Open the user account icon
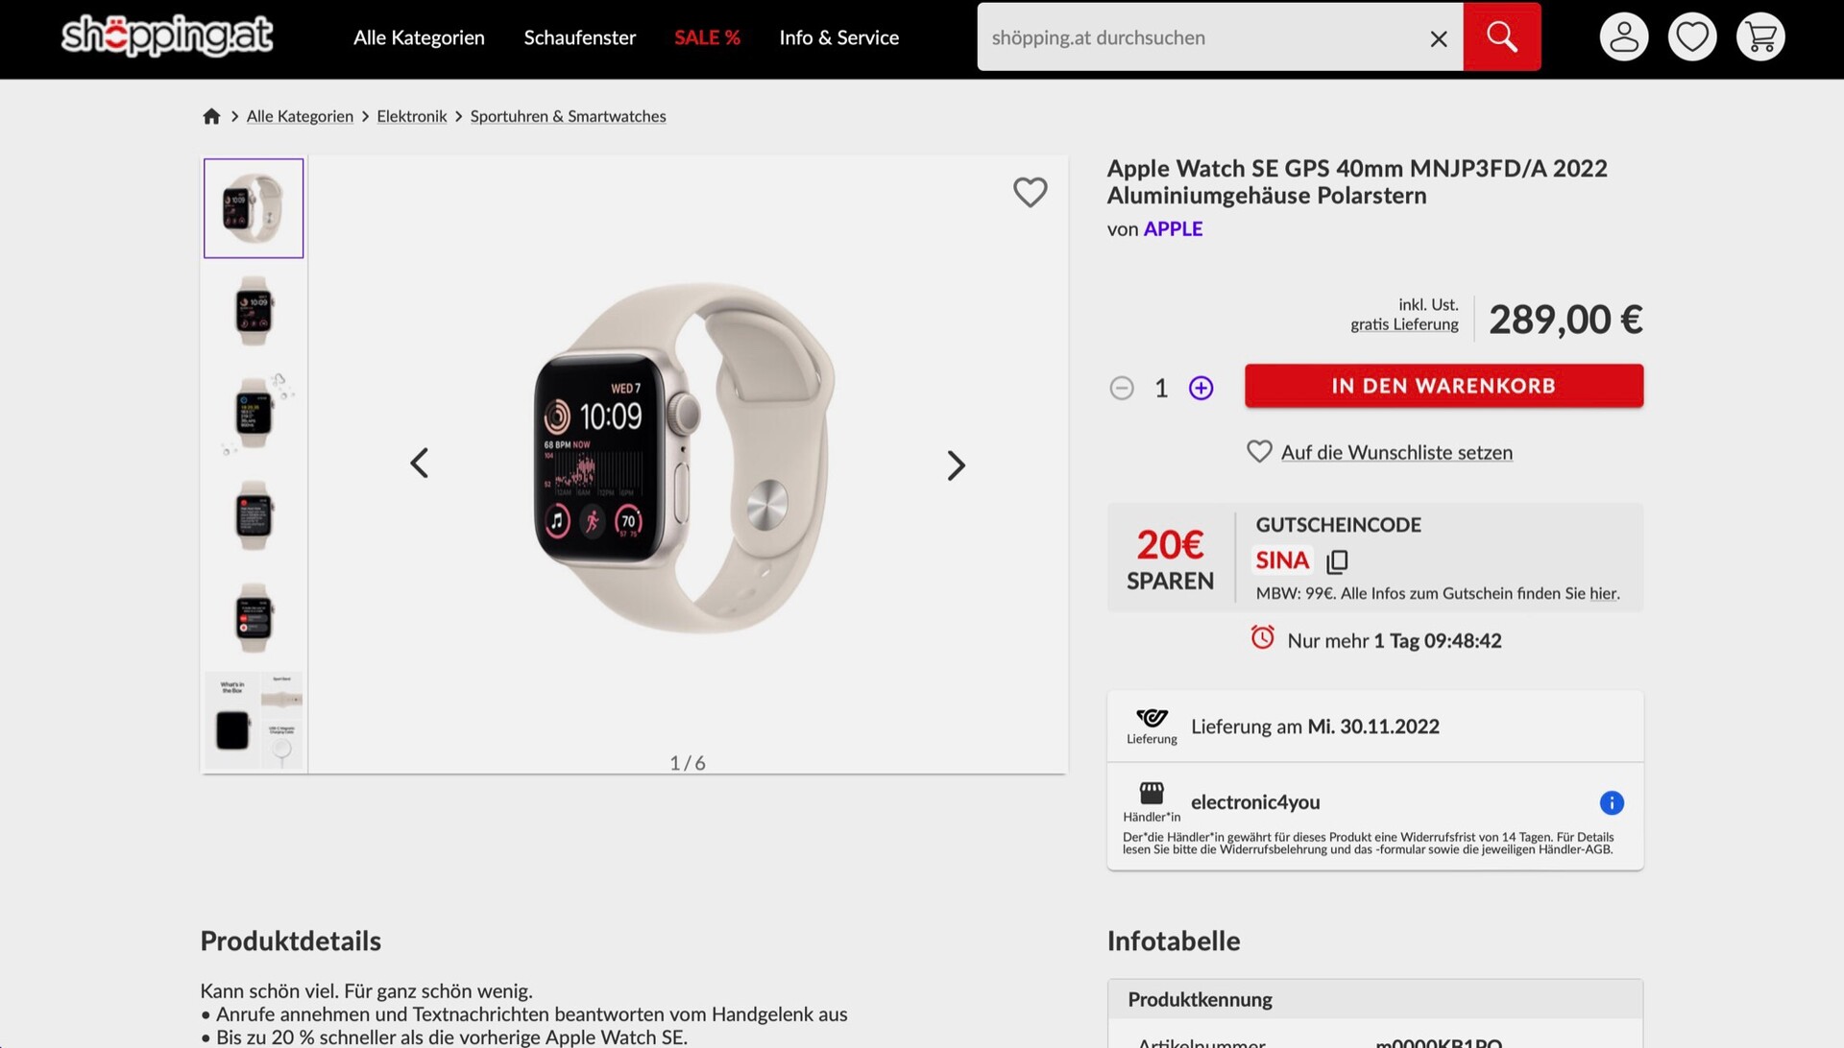Image resolution: width=1844 pixels, height=1048 pixels. click(1623, 37)
